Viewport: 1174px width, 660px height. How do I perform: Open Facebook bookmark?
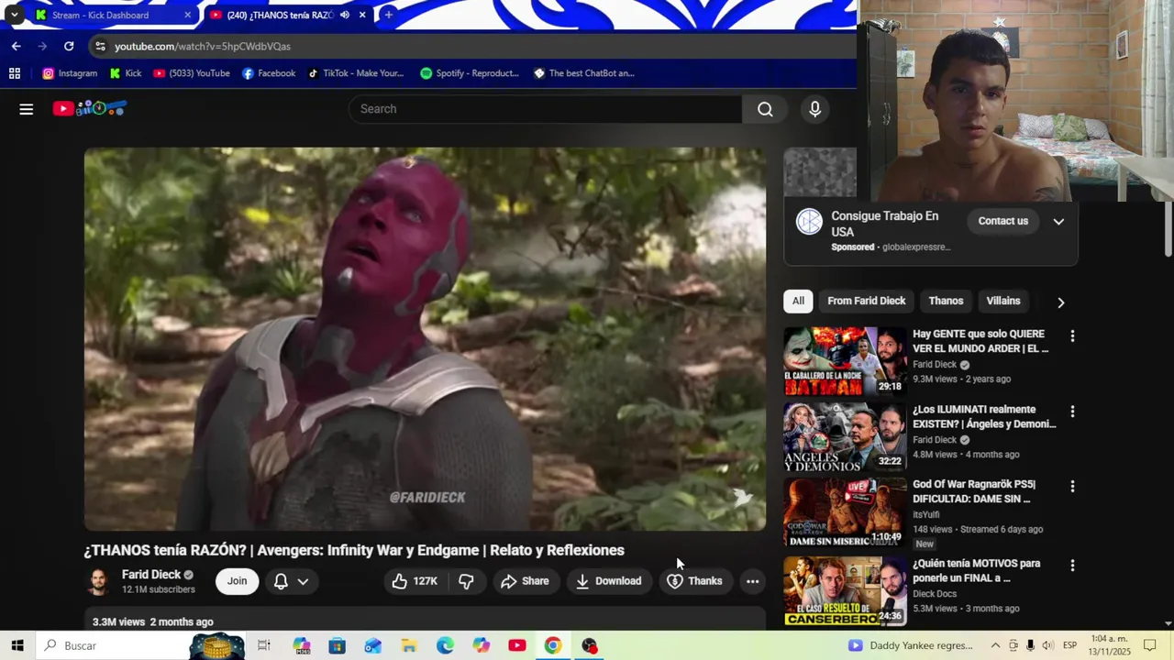coord(269,73)
